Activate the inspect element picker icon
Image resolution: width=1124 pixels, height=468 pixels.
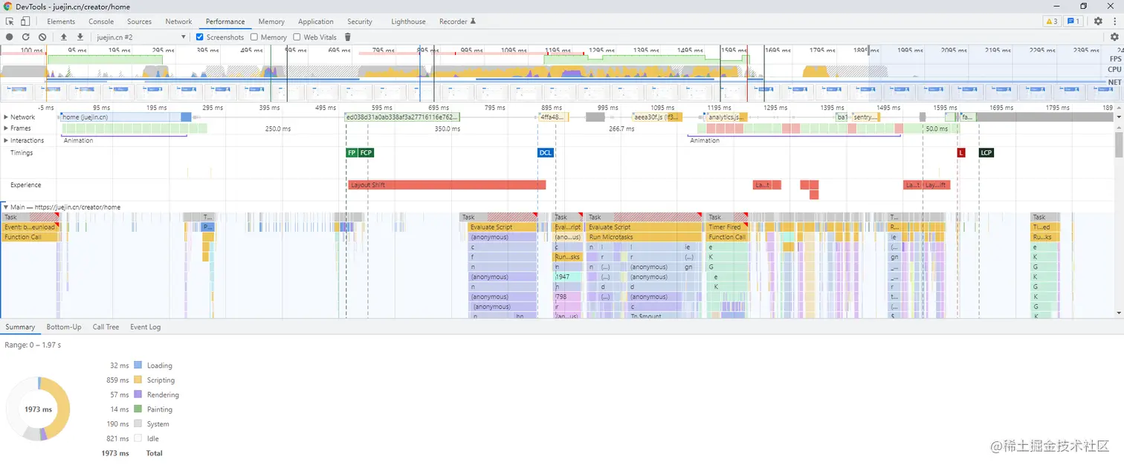pyautogui.click(x=10, y=22)
